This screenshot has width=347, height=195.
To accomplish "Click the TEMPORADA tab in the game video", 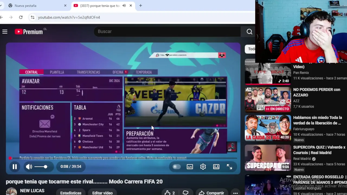I will point(144,72).
